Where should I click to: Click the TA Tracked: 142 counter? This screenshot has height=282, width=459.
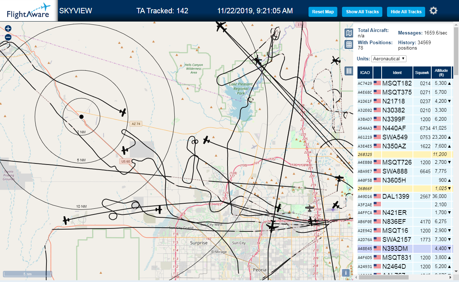click(x=162, y=11)
